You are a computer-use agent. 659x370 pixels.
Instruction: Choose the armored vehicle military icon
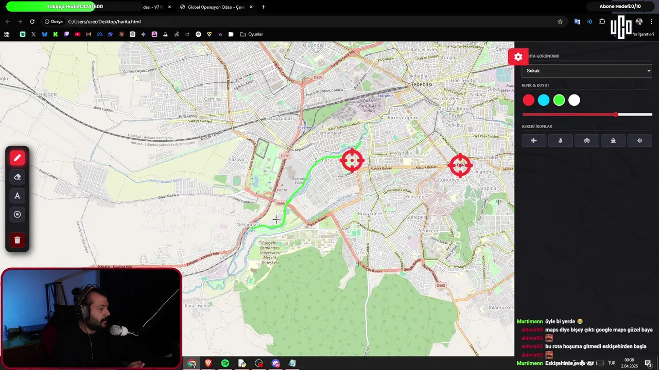tap(587, 141)
